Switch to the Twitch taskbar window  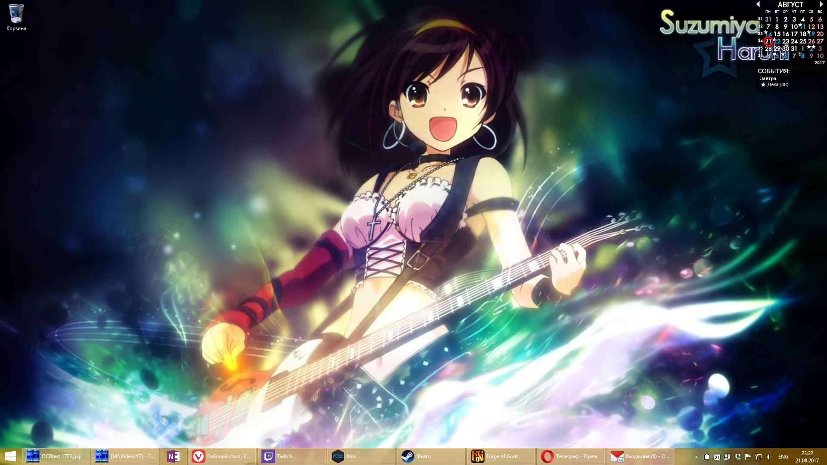292,456
